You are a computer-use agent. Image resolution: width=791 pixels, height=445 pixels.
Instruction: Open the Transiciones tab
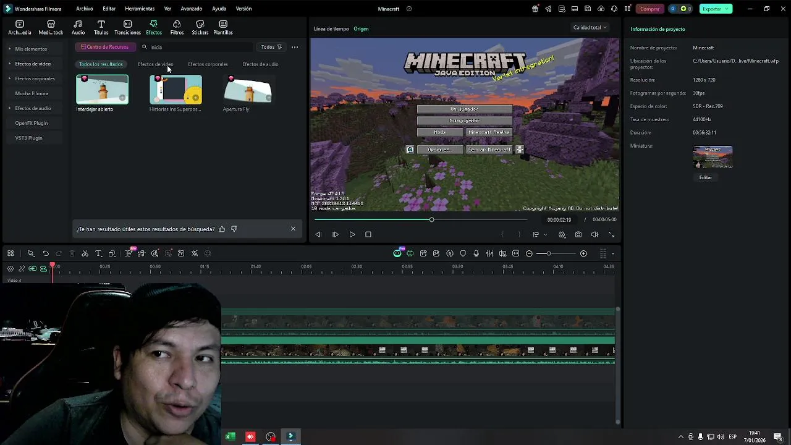[127, 27]
